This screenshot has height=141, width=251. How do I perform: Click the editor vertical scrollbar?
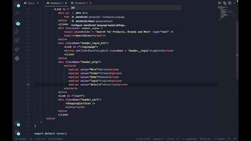click(237, 50)
